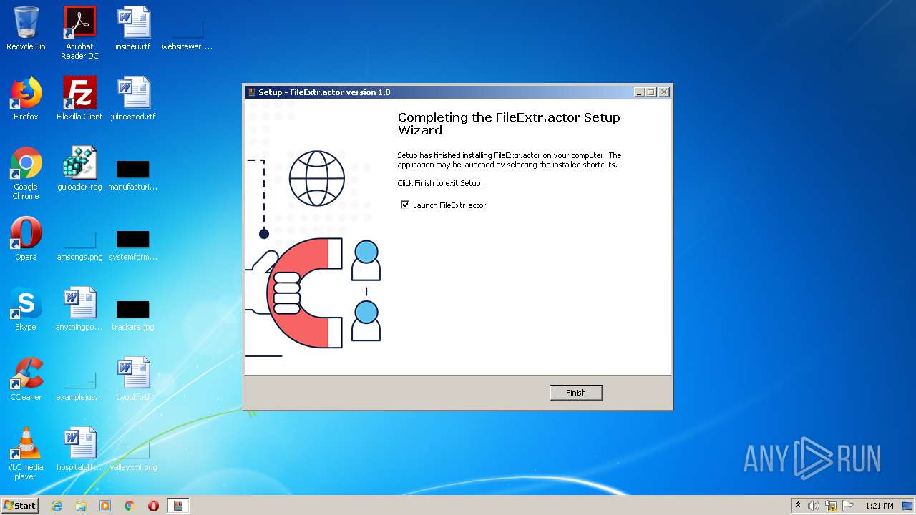The height and width of the screenshot is (515, 916).
Task: Select the FileZilla Client shortcut
Action: [79, 99]
